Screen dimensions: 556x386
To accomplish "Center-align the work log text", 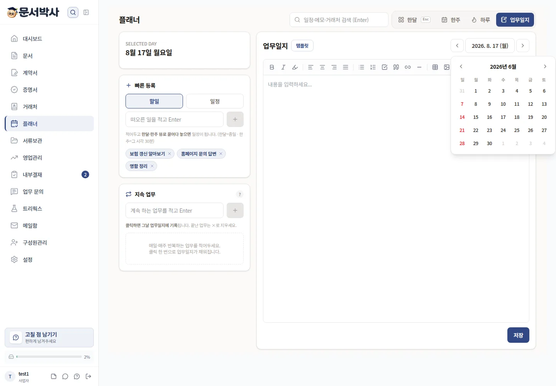I will pyautogui.click(x=322, y=67).
